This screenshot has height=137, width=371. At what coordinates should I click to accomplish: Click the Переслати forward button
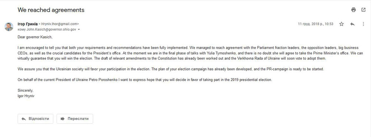point(75,118)
